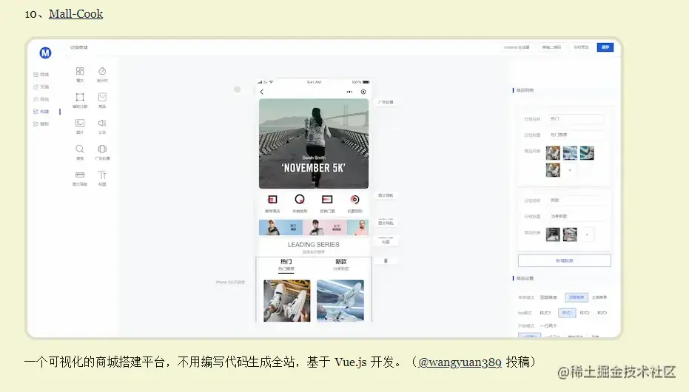Select the carousel banner component icon
This screenshot has width=689, height=392.
pyautogui.click(x=102, y=149)
